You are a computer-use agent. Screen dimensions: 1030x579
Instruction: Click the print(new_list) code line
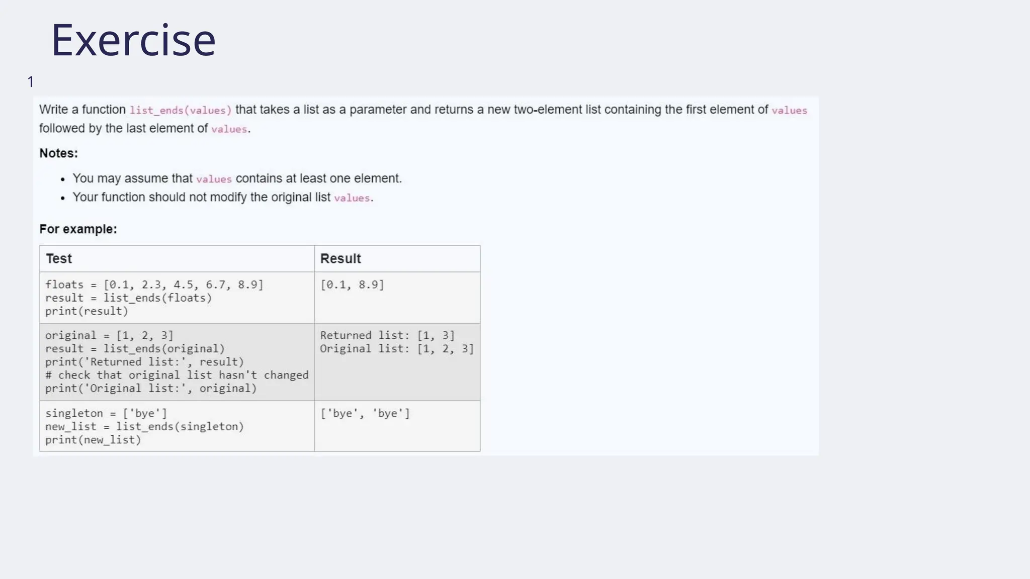(x=93, y=440)
